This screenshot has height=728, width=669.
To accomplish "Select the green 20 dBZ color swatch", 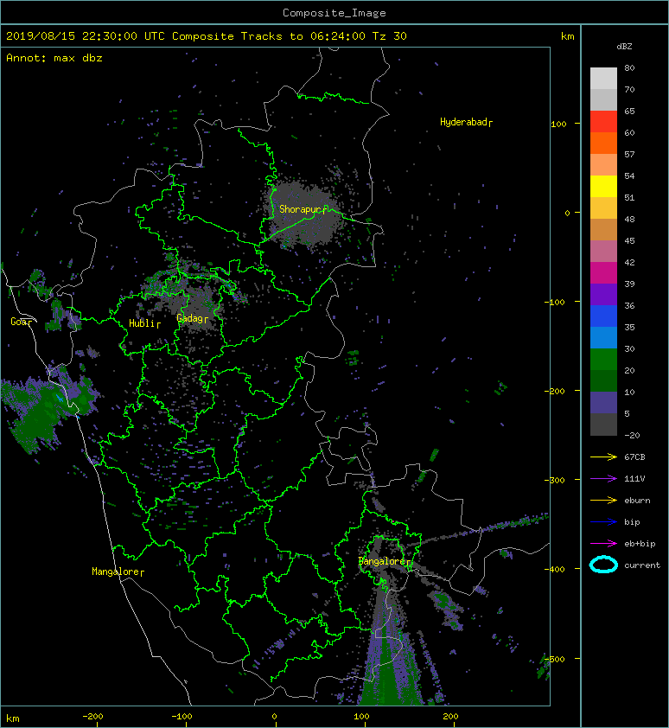I will pyautogui.click(x=603, y=359).
